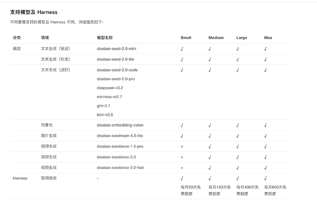The width and height of the screenshot is (317, 212).
Task: Select doubao-embedding-vision model name
Action: 120,125
